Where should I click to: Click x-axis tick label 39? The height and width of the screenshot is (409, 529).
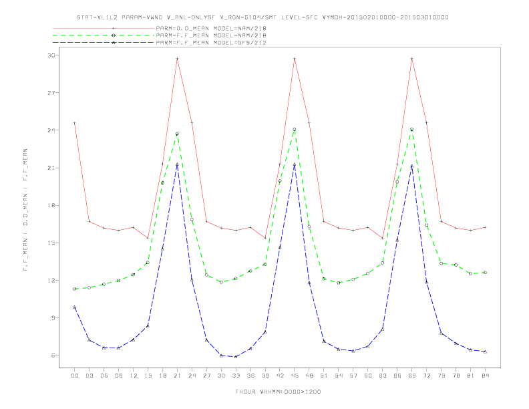point(265,376)
